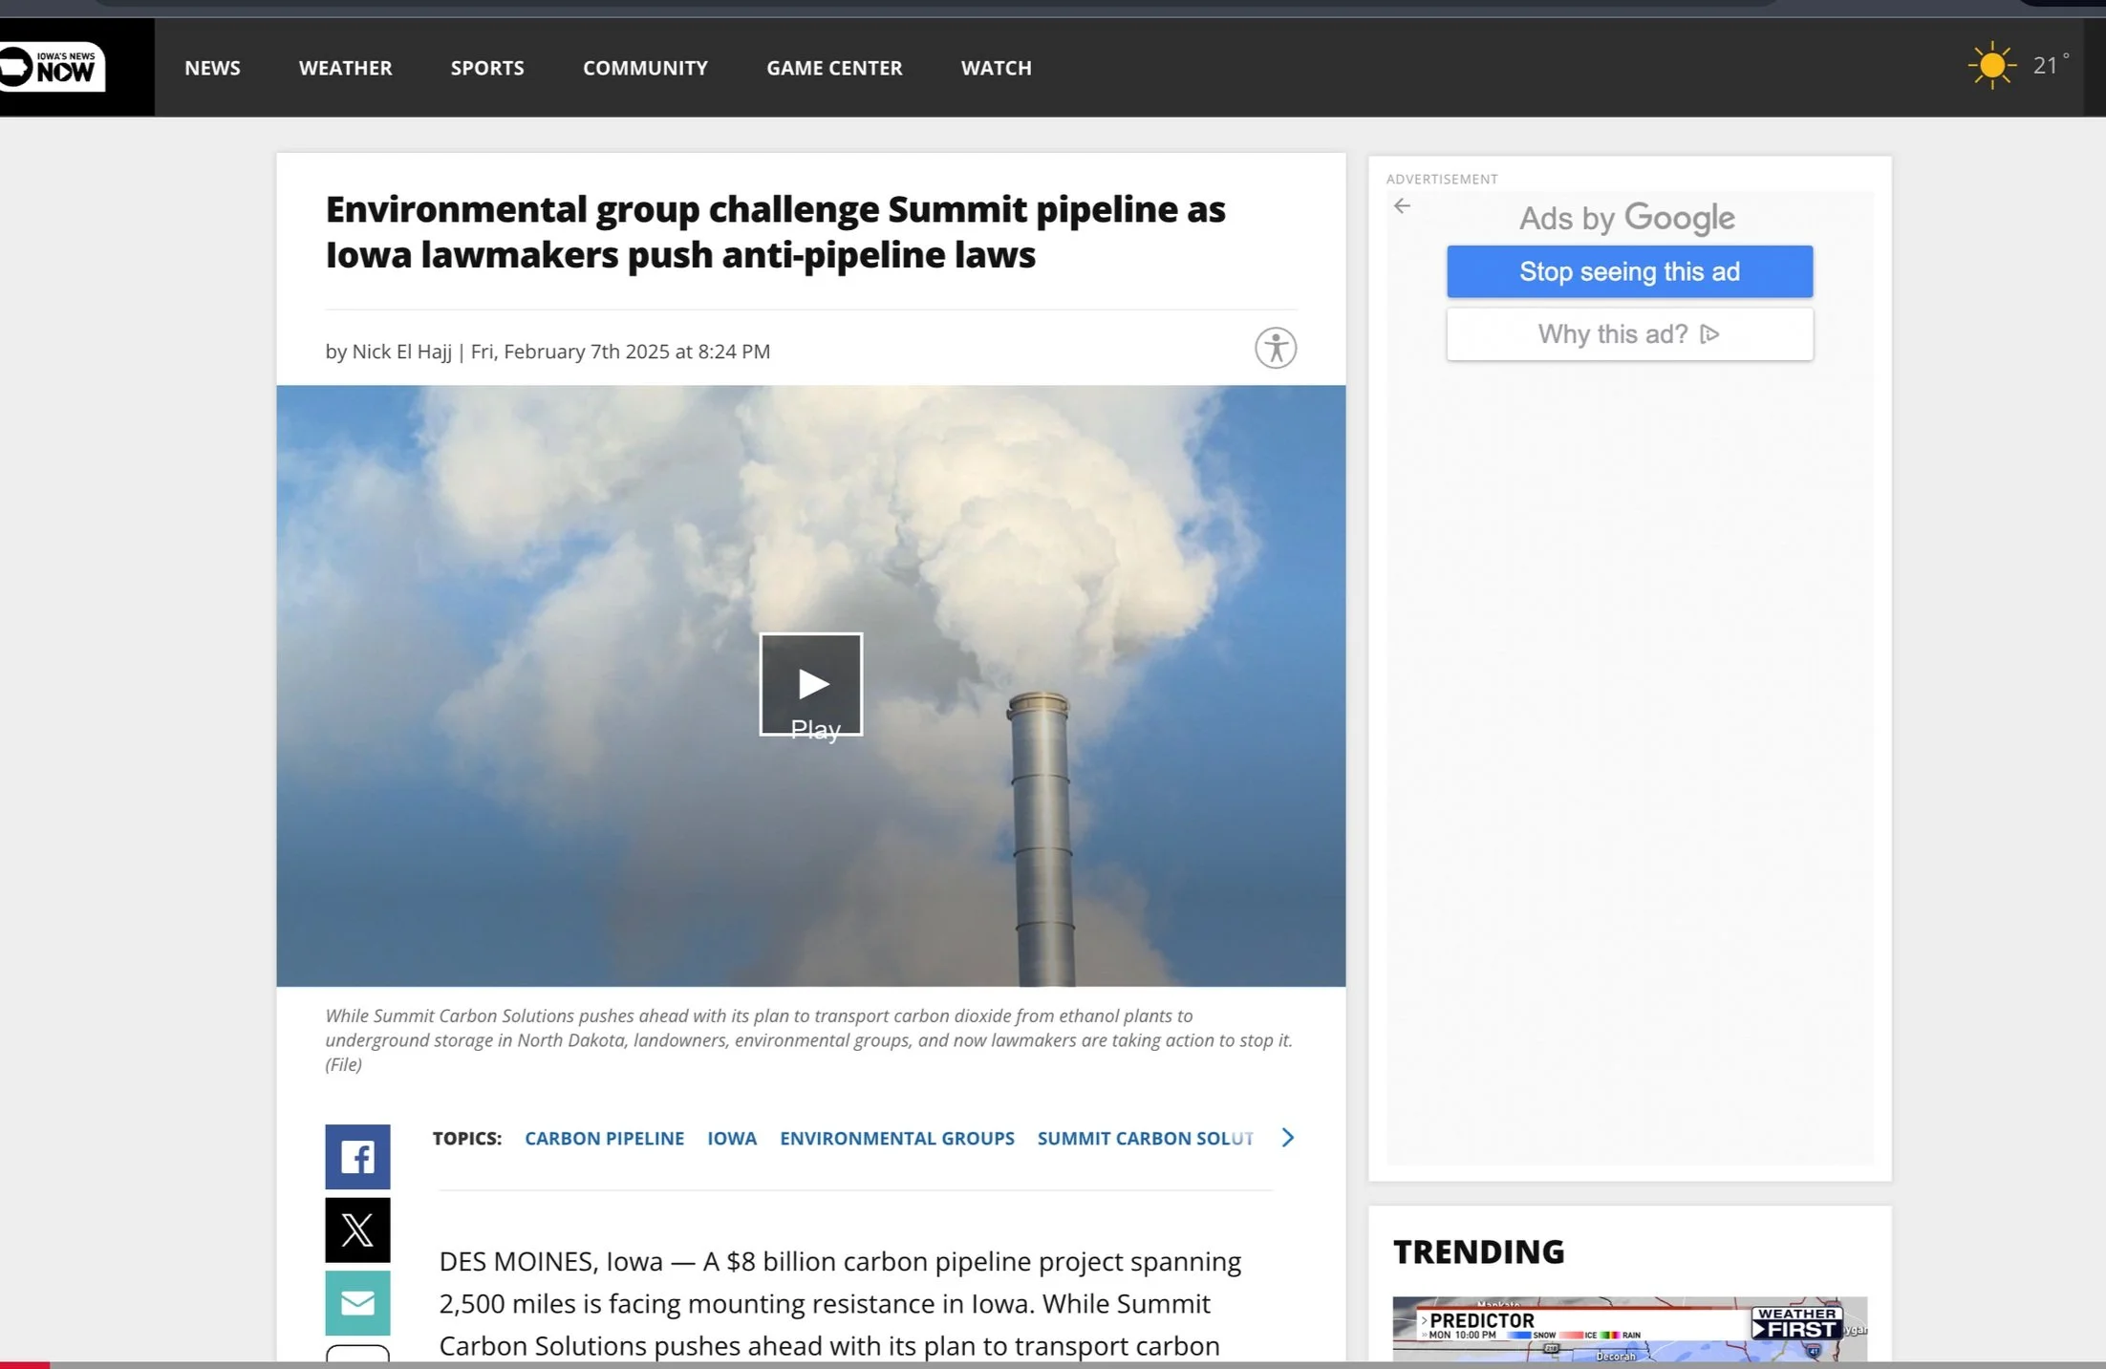Screen dimensions: 2106x1369
Task: Play the pipeline article video
Action: tap(810, 684)
